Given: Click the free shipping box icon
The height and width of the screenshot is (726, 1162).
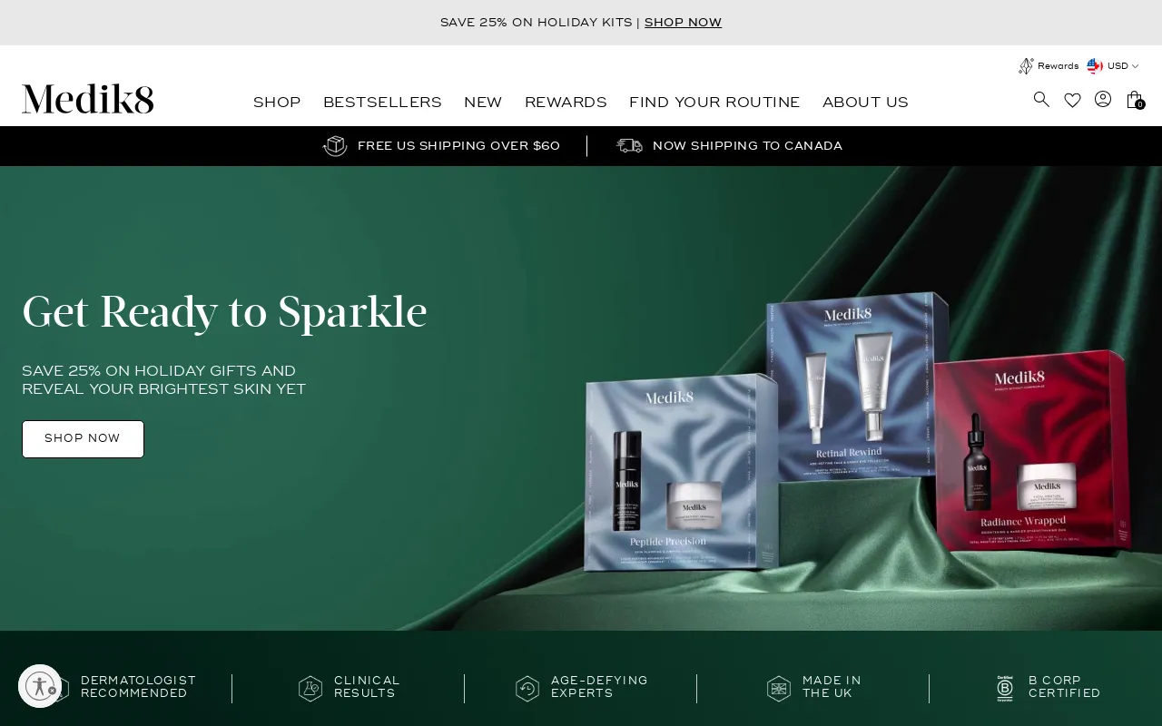Looking at the screenshot, I should pos(335,146).
